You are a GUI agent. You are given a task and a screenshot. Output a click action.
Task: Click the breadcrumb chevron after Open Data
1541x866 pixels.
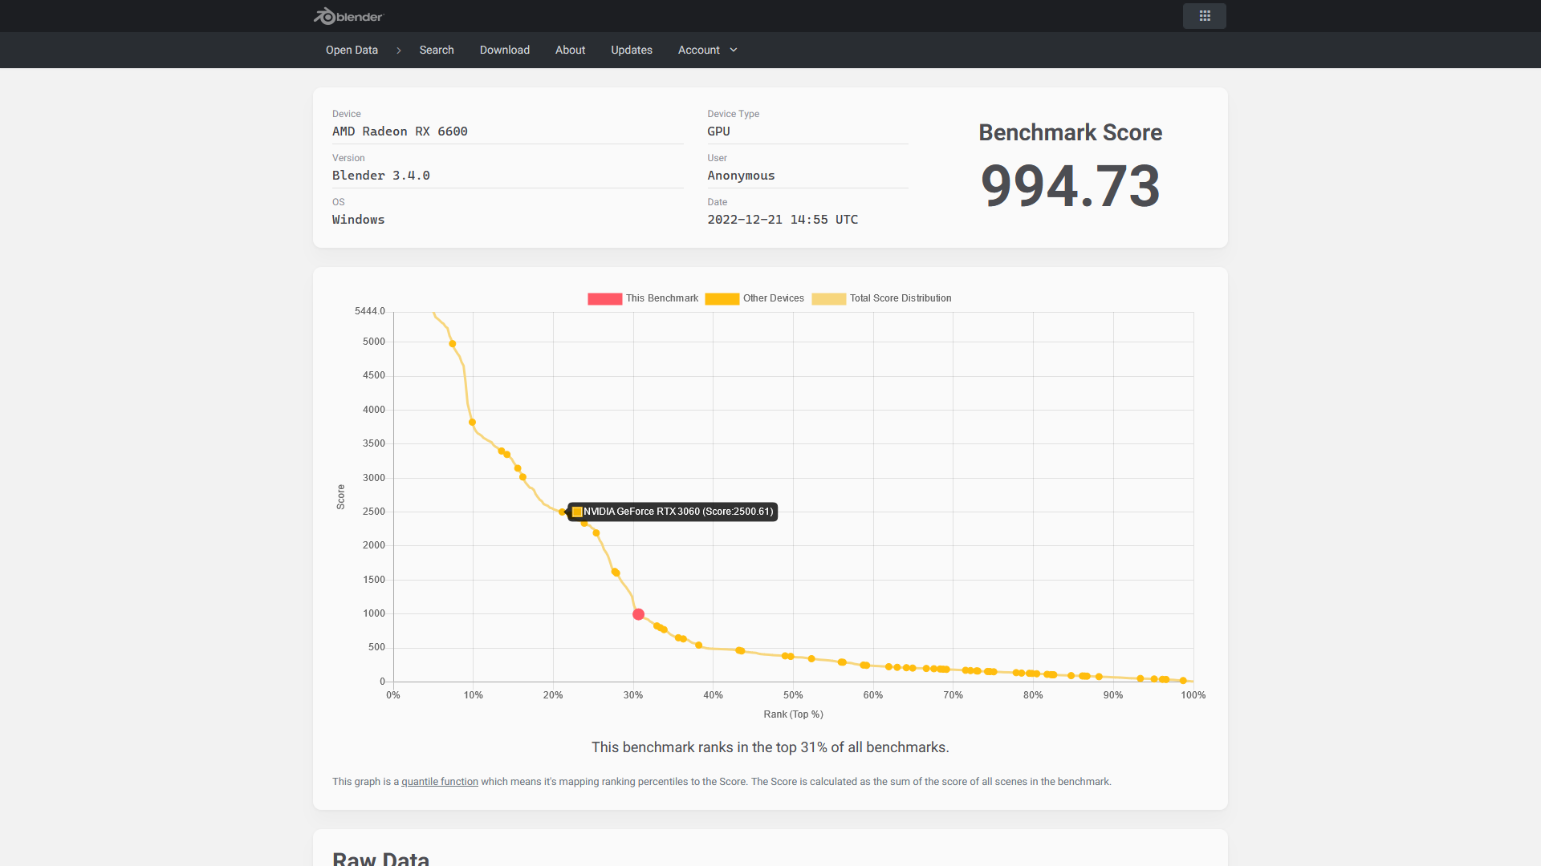click(398, 51)
